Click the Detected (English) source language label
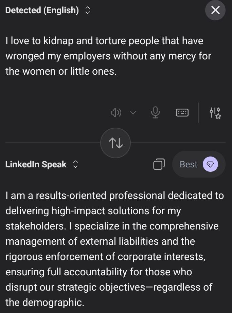Image resolution: width=232 pixels, height=313 pixels. [42, 11]
